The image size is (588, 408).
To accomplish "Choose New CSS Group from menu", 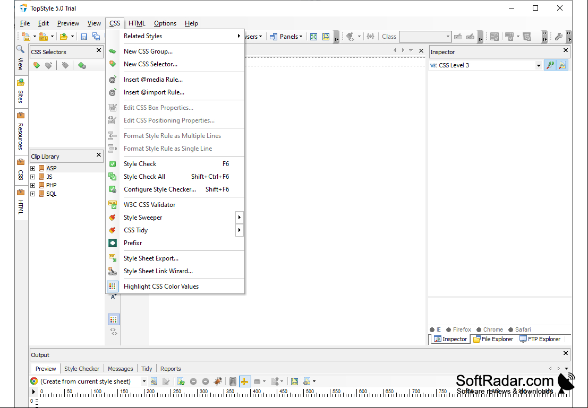I will pos(175,51).
